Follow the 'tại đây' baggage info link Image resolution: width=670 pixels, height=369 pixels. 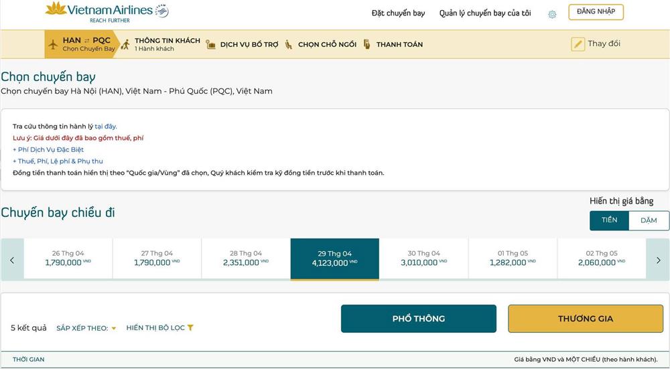point(105,127)
